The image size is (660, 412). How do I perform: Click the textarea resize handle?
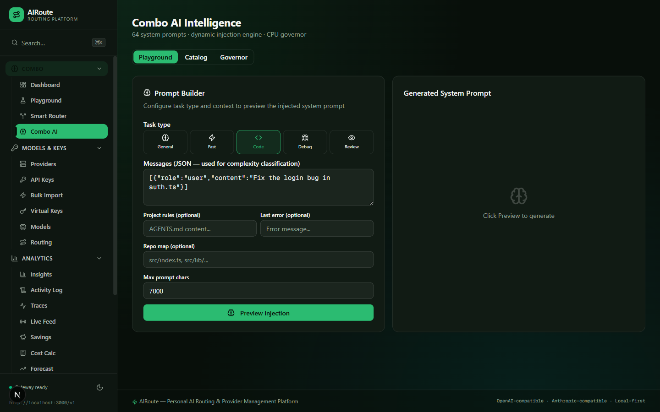click(371, 203)
